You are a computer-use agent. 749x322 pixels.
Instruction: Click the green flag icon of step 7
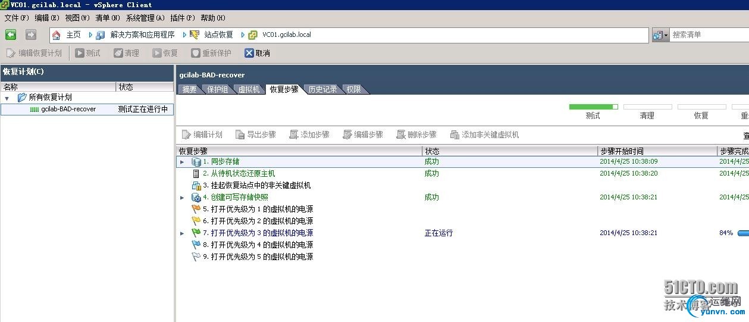196,233
